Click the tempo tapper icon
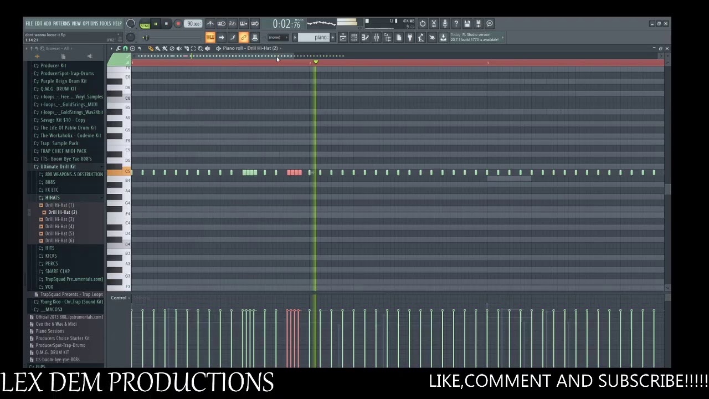Screen dimensions: 709x399 (x=421, y=37)
